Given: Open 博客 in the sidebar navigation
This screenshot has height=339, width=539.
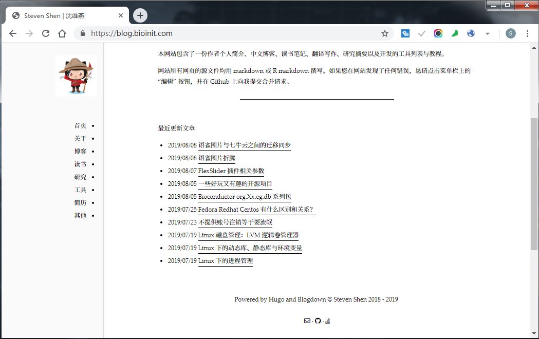Looking at the screenshot, I should (x=80, y=151).
